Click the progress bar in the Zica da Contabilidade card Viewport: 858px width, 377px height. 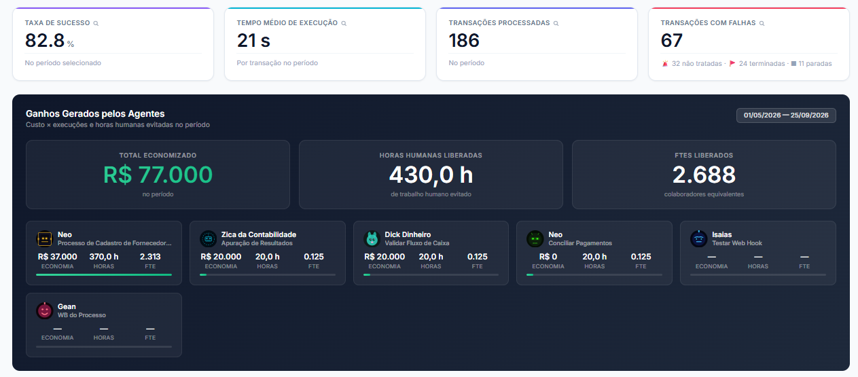(268, 274)
